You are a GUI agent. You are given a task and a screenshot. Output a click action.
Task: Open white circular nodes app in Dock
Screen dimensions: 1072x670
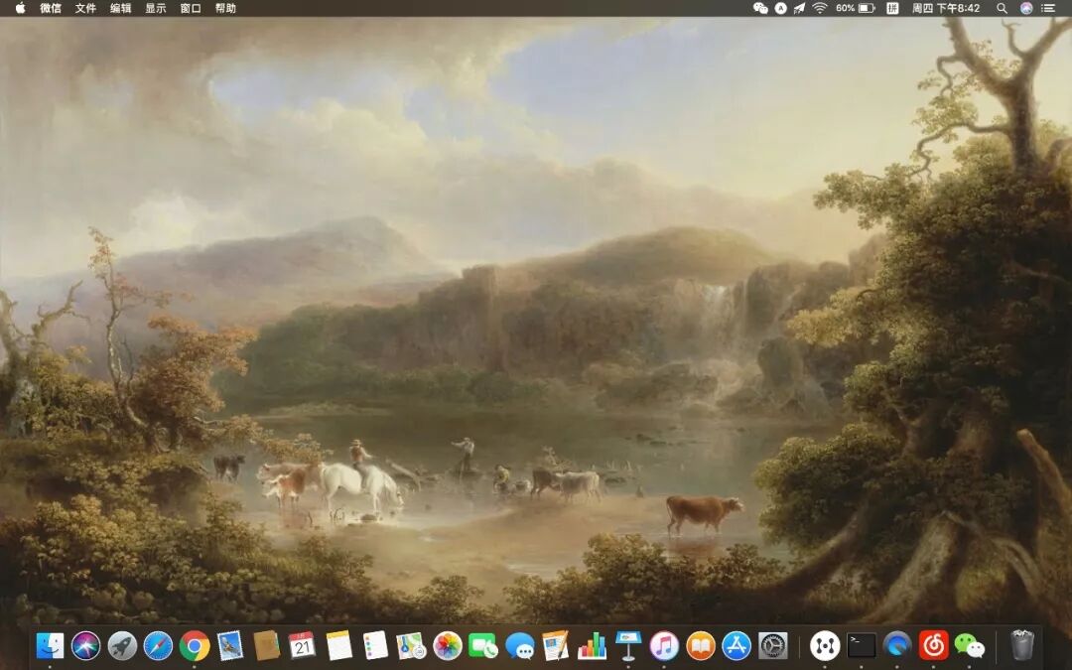pyautogui.click(x=825, y=646)
